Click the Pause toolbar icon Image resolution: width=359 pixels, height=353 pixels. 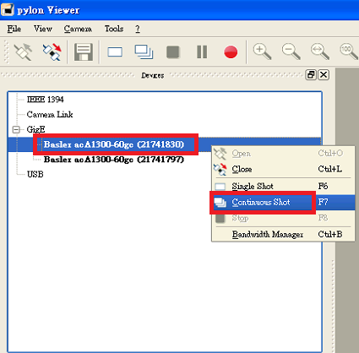pos(202,52)
